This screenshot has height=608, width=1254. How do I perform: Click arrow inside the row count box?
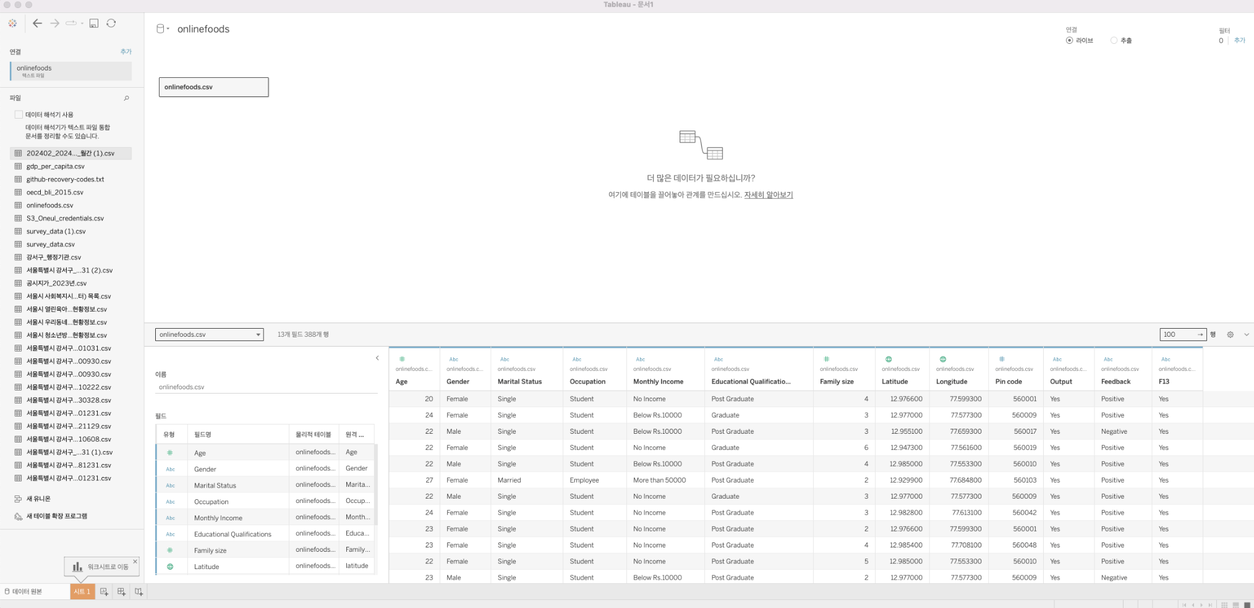1200,334
